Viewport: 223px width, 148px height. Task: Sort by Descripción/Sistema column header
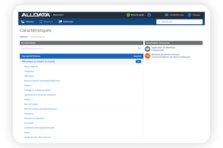pos(31,56)
